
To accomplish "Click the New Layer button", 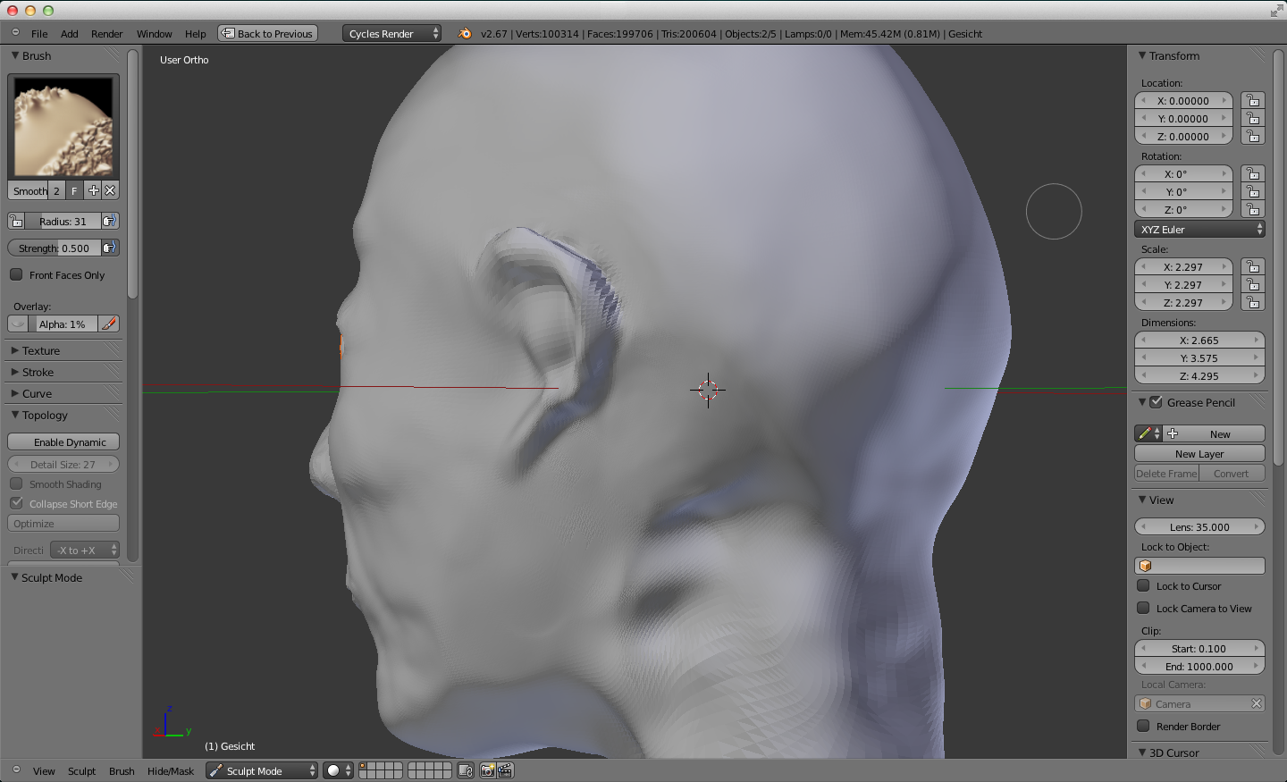I will [x=1199, y=454].
